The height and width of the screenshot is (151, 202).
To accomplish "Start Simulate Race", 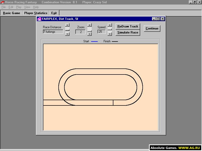I will click(x=128, y=32).
